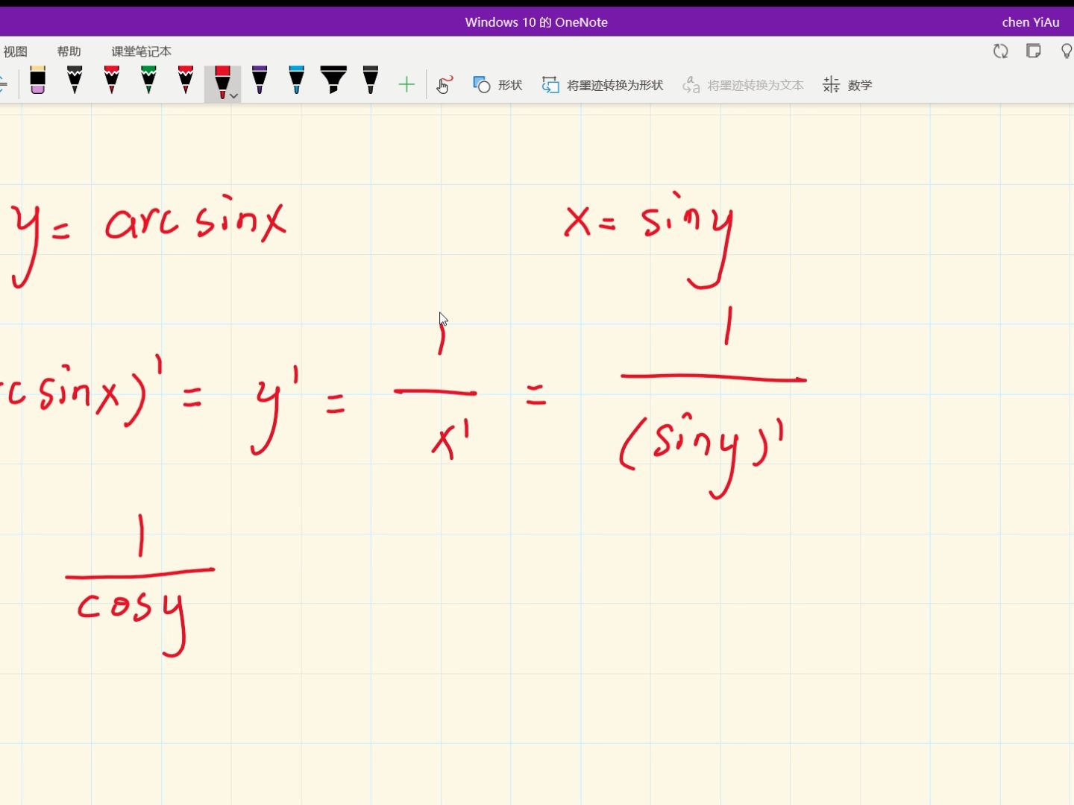Click 将墨迹转换为文本 ink to text

(743, 85)
